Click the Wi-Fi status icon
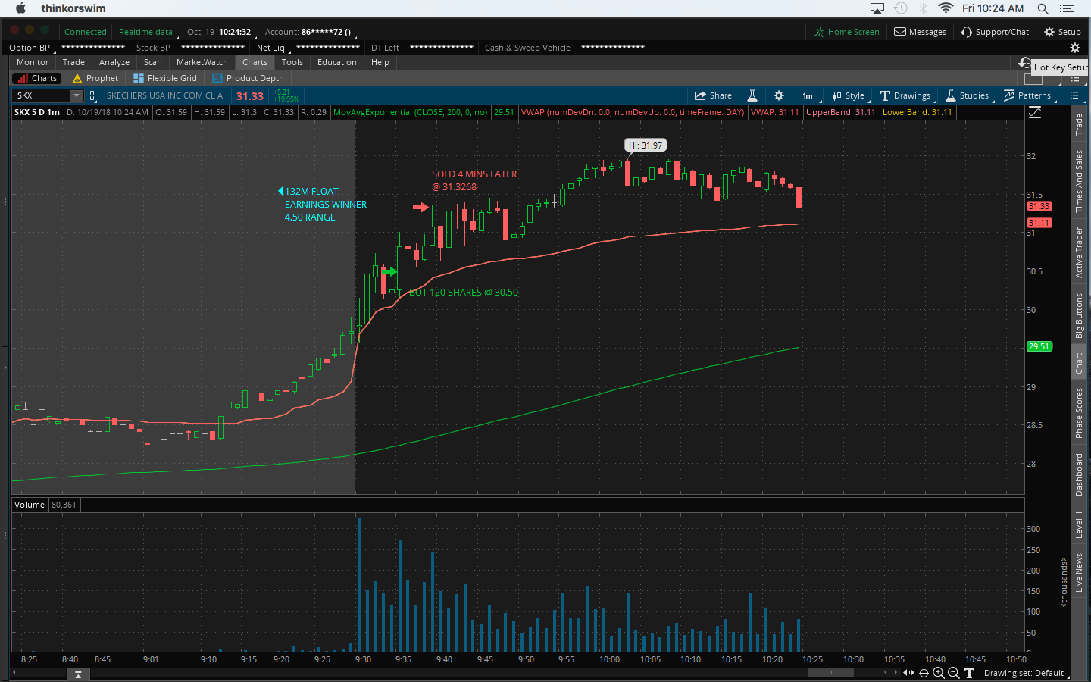Viewport: 1091px width, 682px height. pos(946,8)
